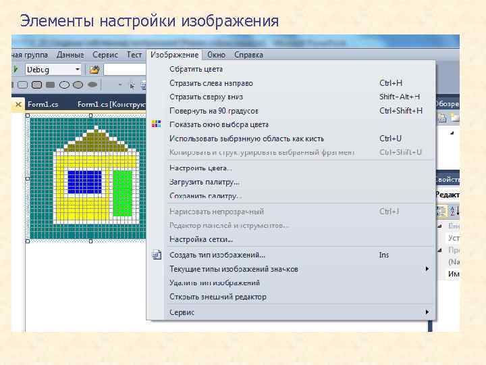Select the outlined rectangle shape tool

click(x=23, y=84)
